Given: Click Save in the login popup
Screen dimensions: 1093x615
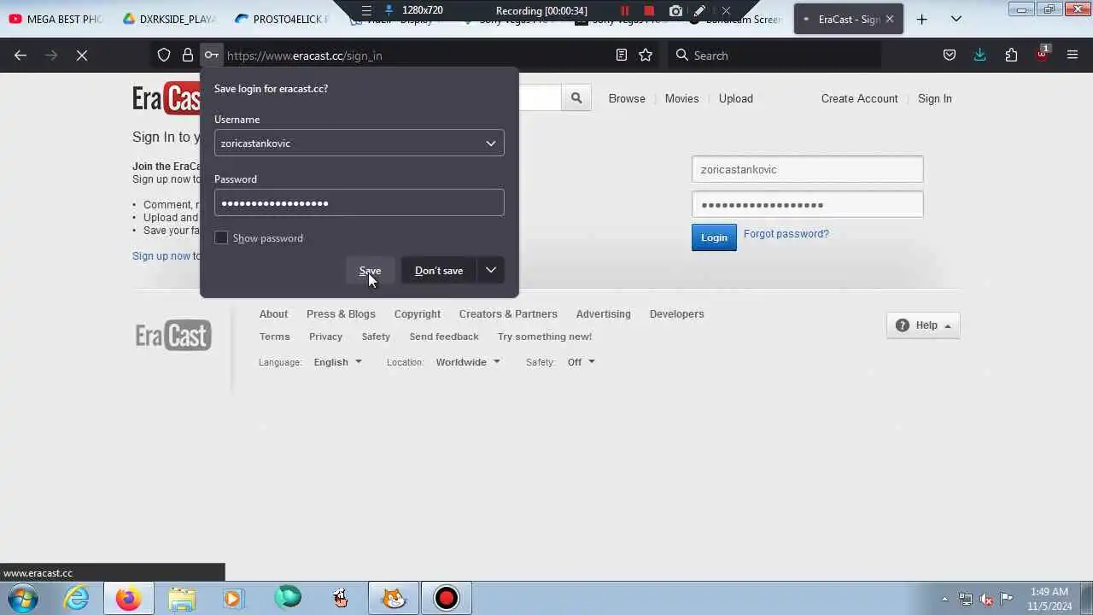Looking at the screenshot, I should pyautogui.click(x=370, y=271).
